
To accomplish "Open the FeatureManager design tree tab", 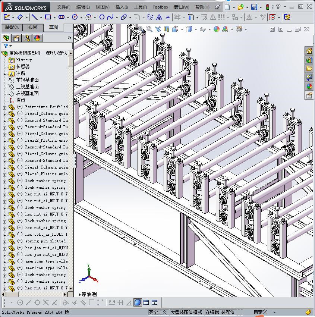I will pyautogui.click(x=6, y=38).
